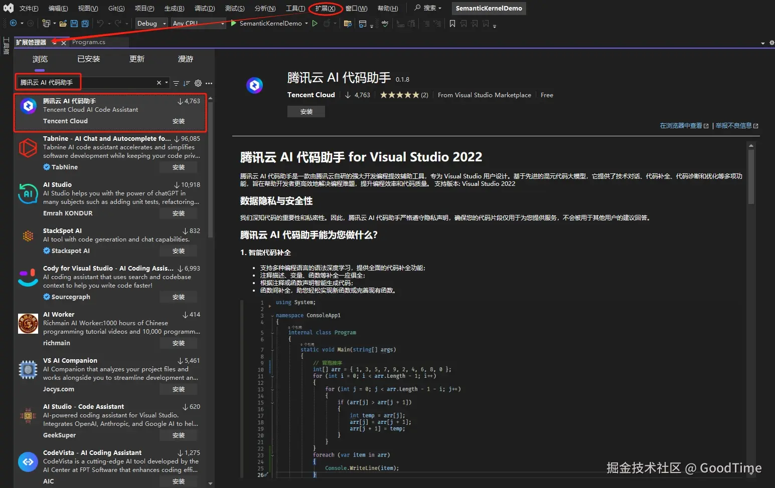775x488 pixels.
Task: Click the Save All icon in toolbar
Action: click(85, 23)
